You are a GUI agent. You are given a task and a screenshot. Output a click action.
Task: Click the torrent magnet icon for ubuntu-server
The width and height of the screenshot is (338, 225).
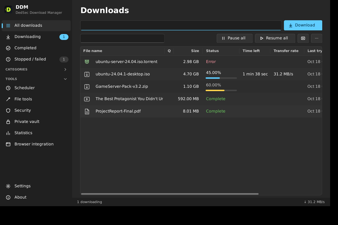click(x=87, y=62)
